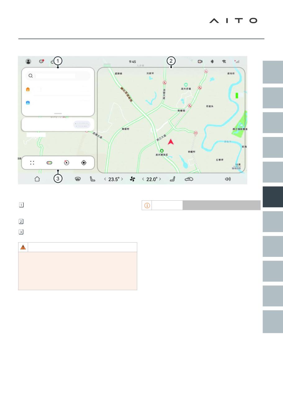Toggle the traffic conditions icon
The image size is (283, 396).
click(49, 163)
